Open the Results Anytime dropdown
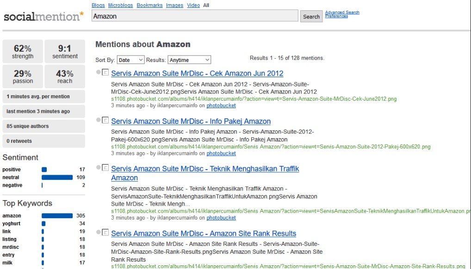This screenshot has height=269, width=471. tap(189, 60)
